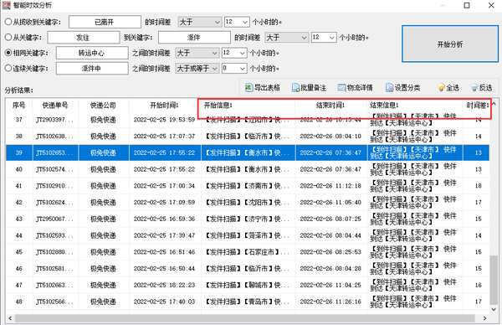
Task: Click 物流详情 button label
Action: (x=360, y=87)
